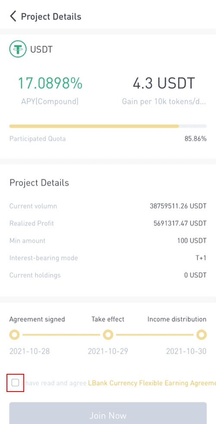Tap the 85.86% quota percentage
Image resolution: width=216 pixels, height=424 pixels.
[195, 139]
